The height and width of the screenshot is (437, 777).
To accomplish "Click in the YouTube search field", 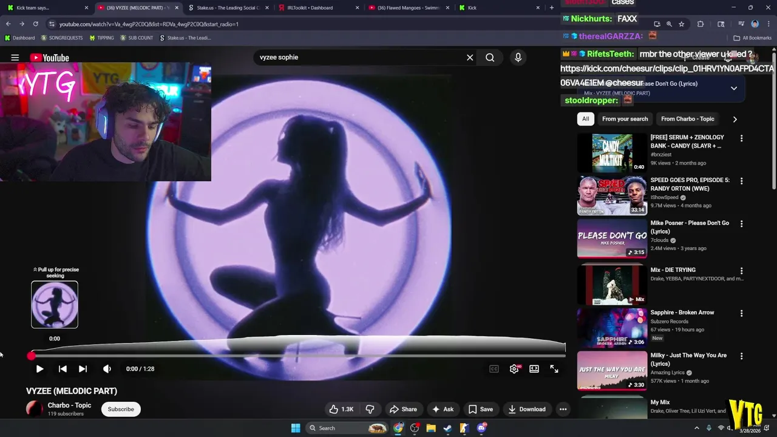I will pyautogui.click(x=358, y=57).
